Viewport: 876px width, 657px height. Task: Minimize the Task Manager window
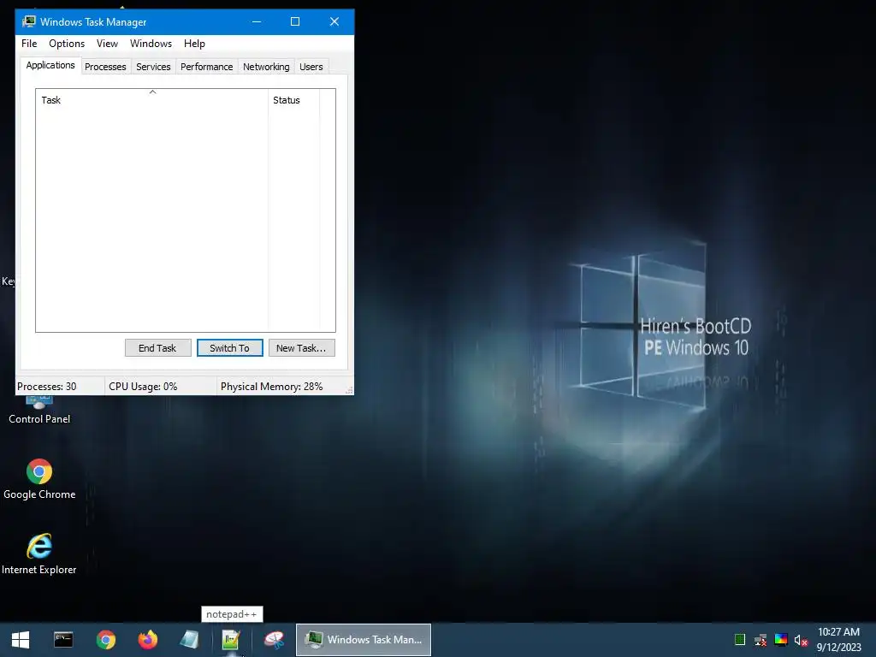point(257,21)
